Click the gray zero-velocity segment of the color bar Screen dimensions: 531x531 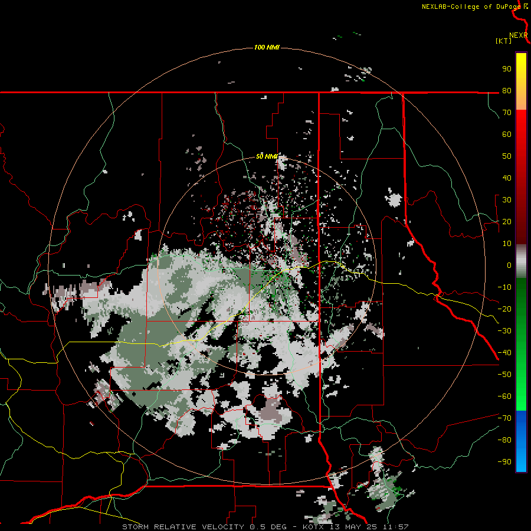[x=521, y=261]
